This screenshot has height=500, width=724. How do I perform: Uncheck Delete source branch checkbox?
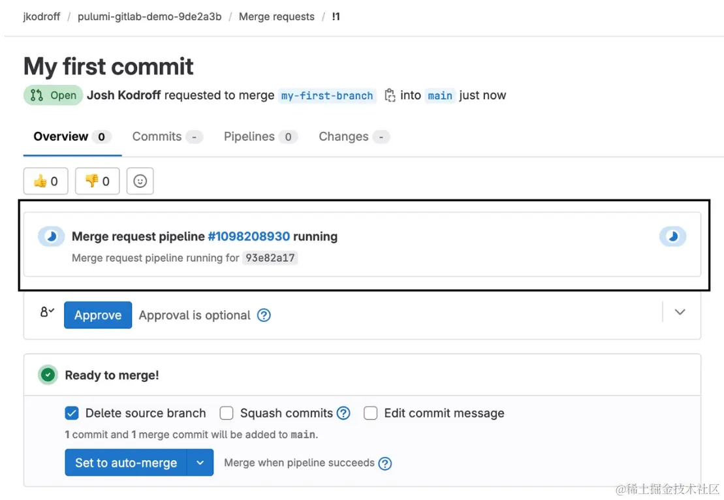coord(72,413)
